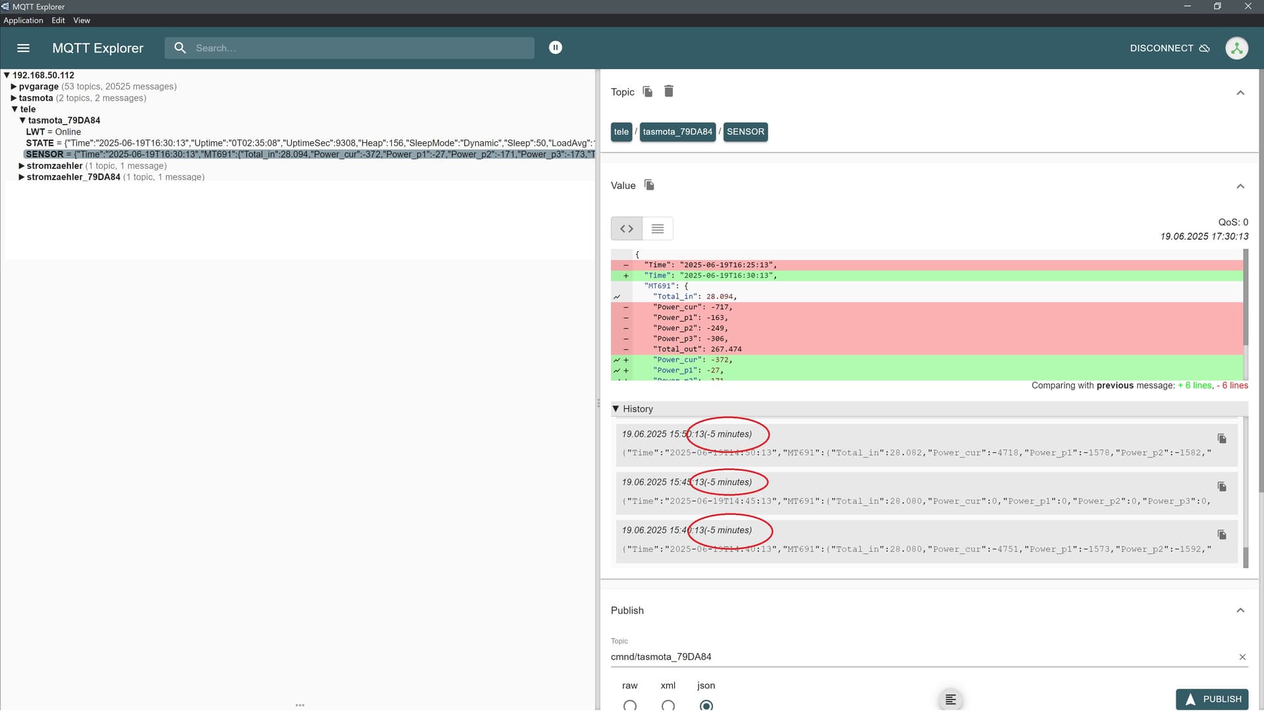
Task: Click the Power_cur chart icon in diff
Action: pyautogui.click(x=617, y=360)
